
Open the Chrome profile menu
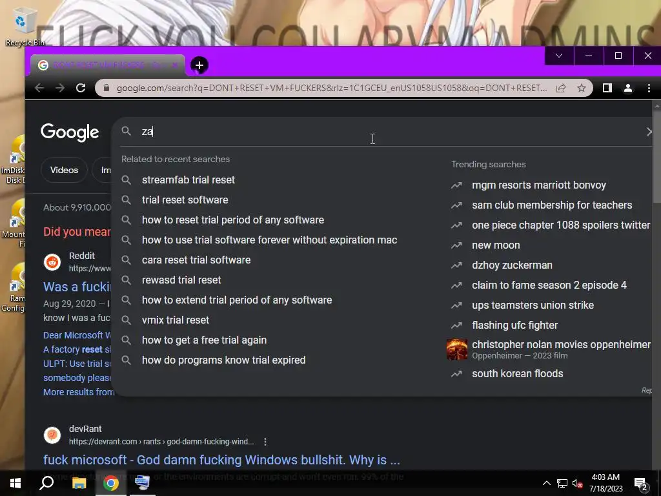point(627,88)
